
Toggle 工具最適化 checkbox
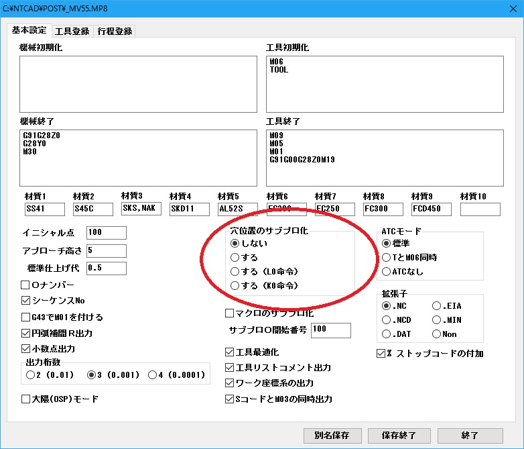229,352
